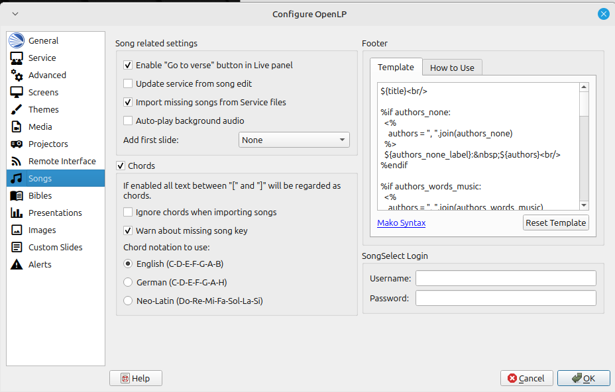Click the Reset Template button
Image resolution: width=615 pixels, height=392 pixels.
(x=555, y=222)
